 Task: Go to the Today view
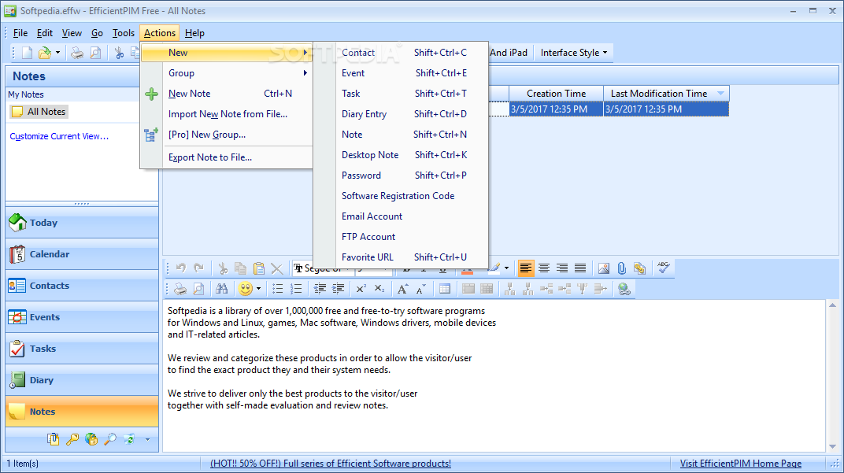coord(82,223)
